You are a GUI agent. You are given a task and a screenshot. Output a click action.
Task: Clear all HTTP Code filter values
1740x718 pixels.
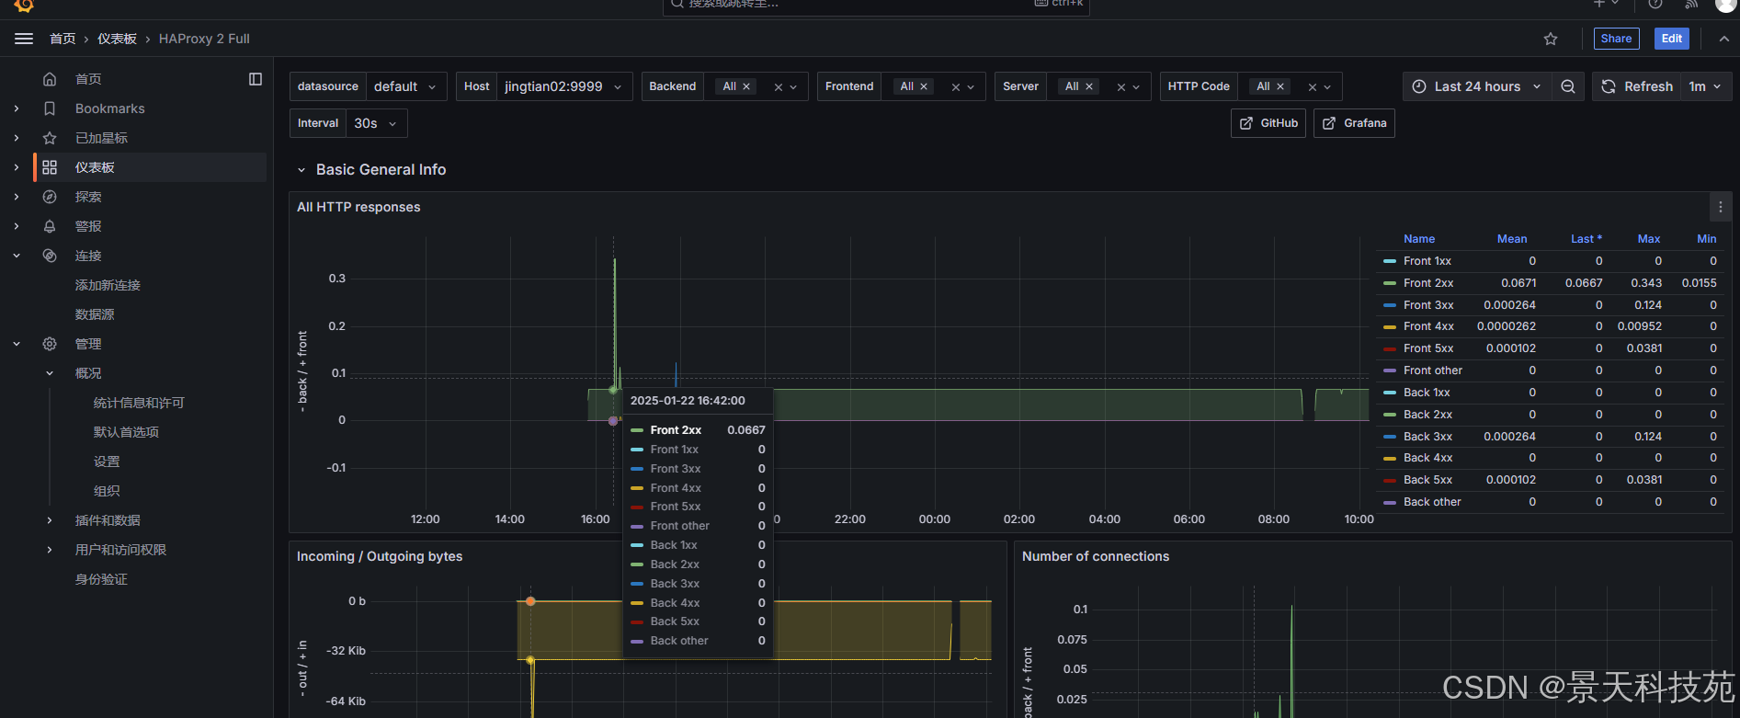pyautogui.click(x=1313, y=87)
